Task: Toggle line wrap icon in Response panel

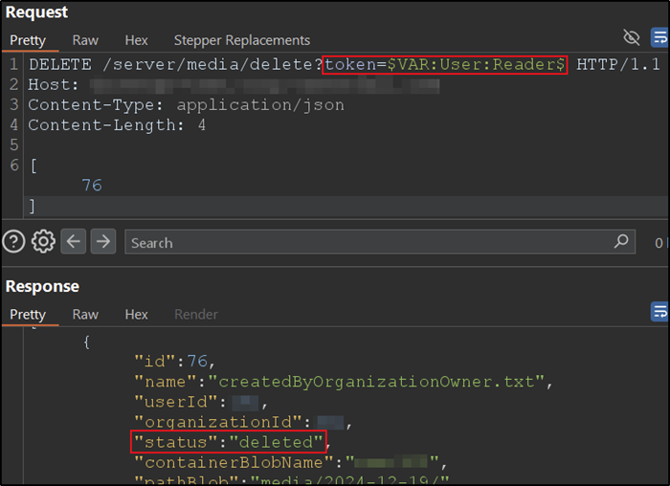Action: coord(659,312)
